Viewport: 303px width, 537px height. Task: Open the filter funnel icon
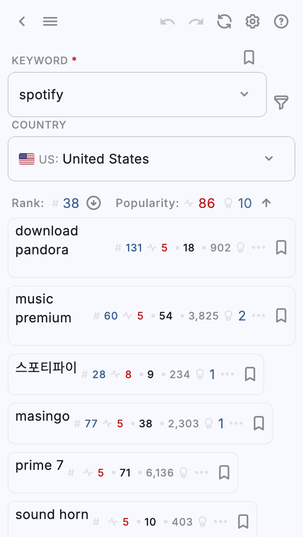(281, 102)
